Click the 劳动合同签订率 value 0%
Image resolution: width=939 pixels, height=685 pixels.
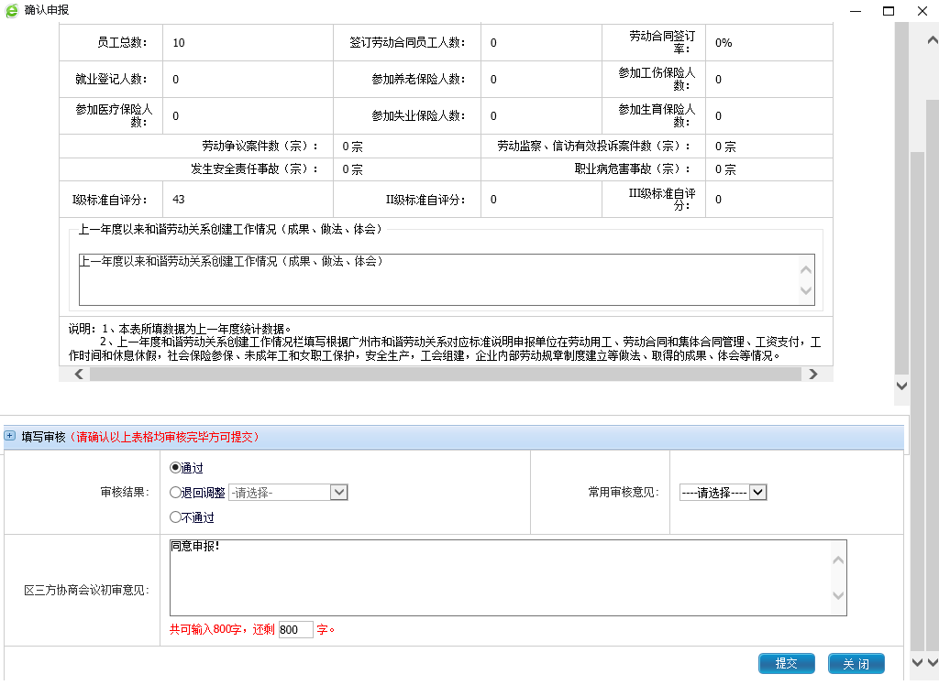tap(724, 43)
